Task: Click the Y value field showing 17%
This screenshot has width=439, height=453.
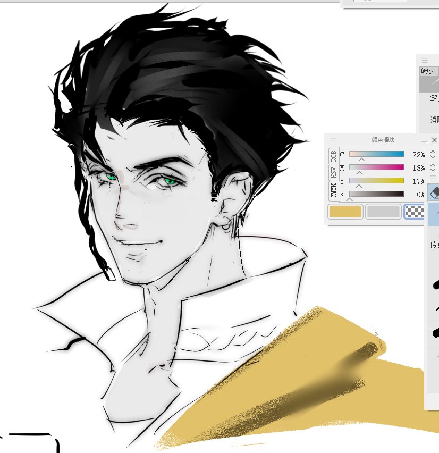Action: pyautogui.click(x=418, y=181)
